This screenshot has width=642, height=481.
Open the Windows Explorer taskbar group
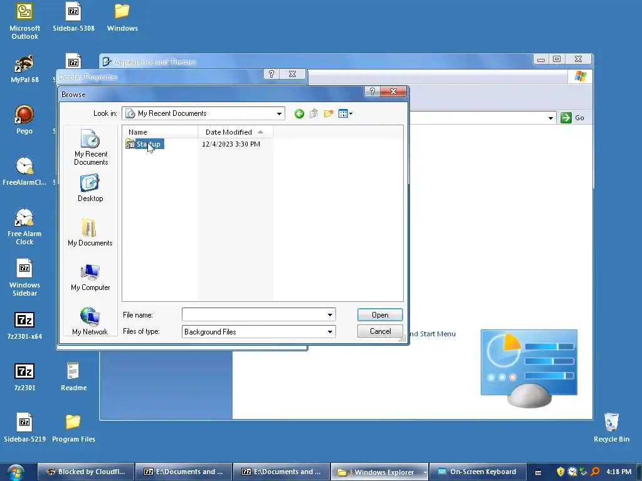(x=379, y=472)
